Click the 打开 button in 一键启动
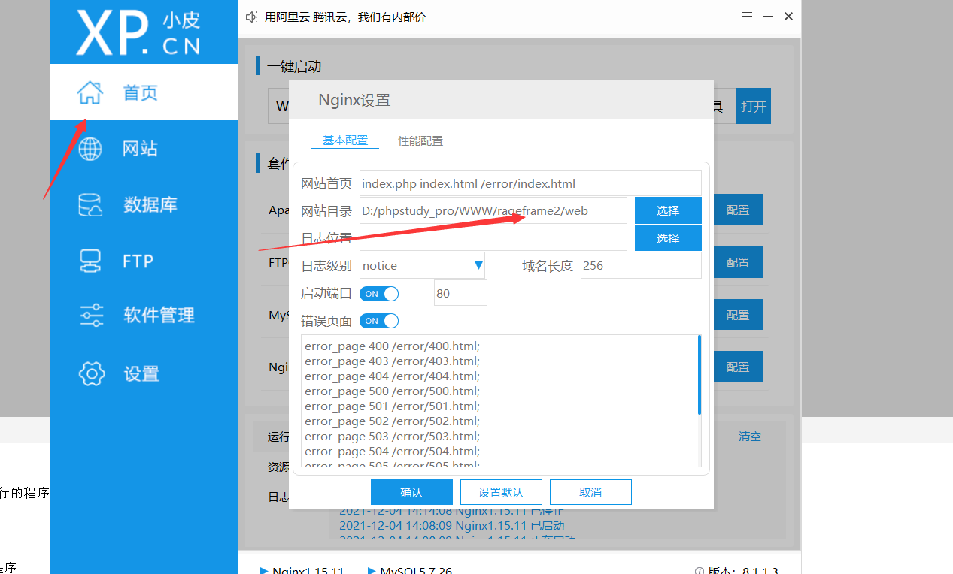The width and height of the screenshot is (953, 574). (x=754, y=106)
